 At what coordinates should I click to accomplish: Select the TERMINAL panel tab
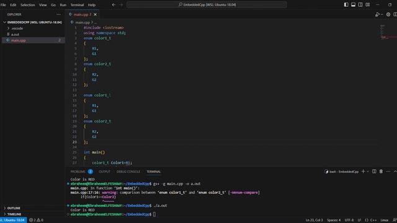click(x=153, y=172)
